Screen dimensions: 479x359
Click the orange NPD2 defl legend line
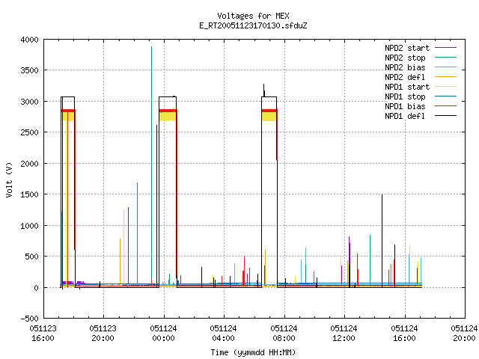coord(446,77)
